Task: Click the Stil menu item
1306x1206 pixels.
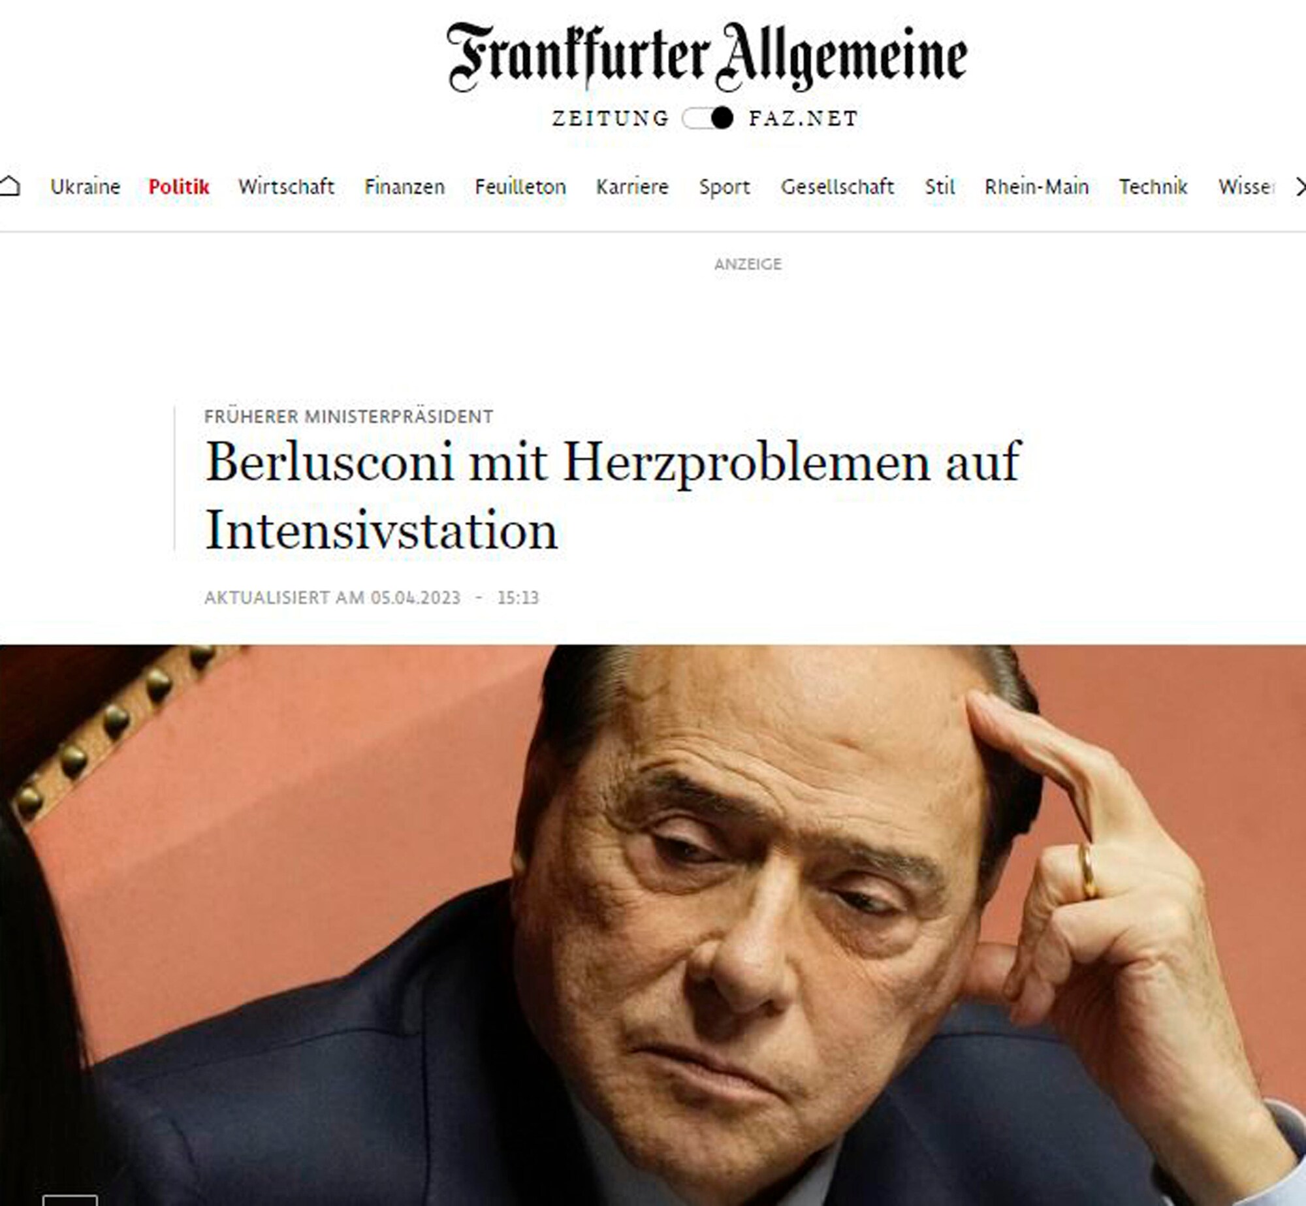Action: click(x=940, y=187)
